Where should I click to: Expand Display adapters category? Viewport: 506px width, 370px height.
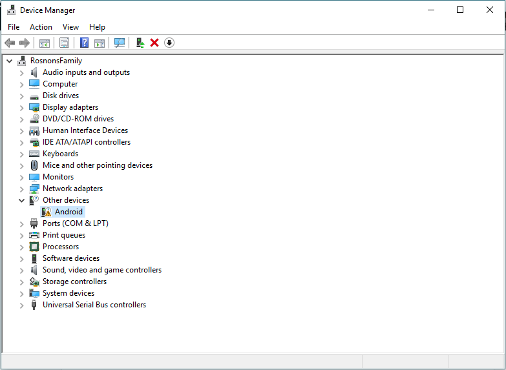click(21, 108)
